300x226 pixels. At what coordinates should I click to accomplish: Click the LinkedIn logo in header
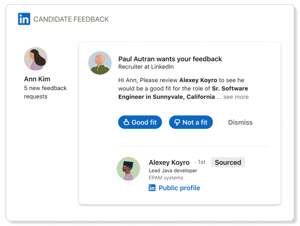tap(24, 19)
